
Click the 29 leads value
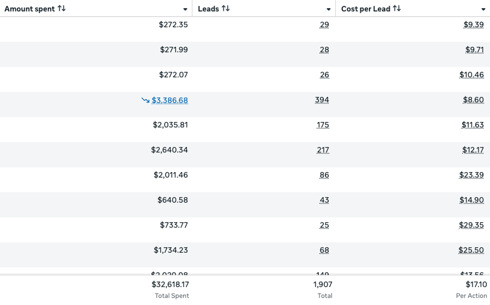(325, 25)
